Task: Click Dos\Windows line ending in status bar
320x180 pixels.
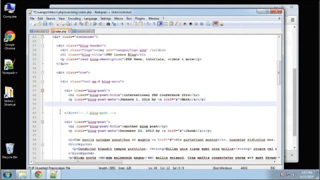Action: (222, 168)
